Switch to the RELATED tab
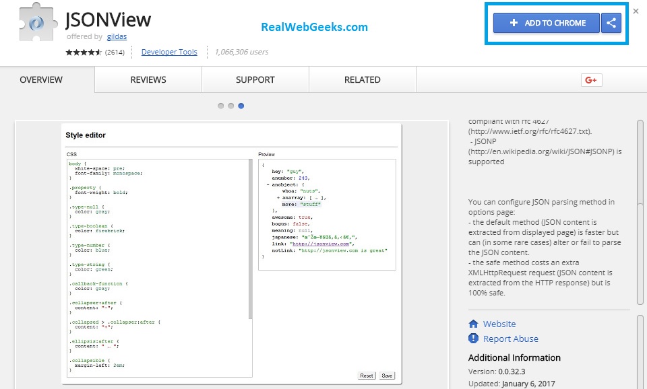 click(363, 79)
